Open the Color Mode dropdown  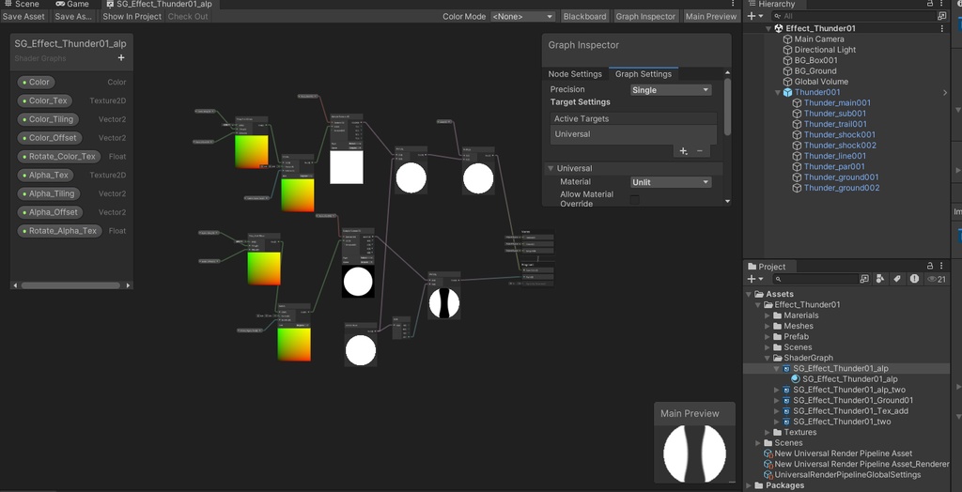click(522, 17)
